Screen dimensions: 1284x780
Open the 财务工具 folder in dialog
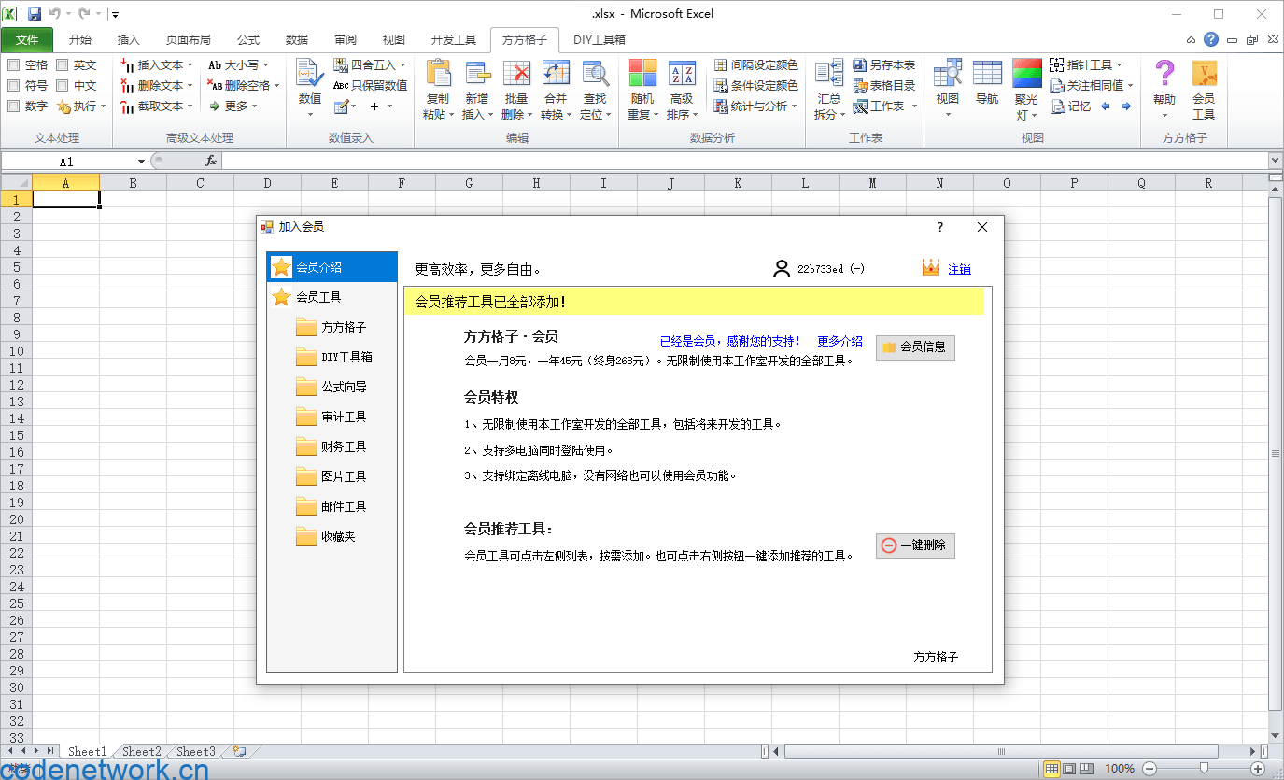pos(331,447)
